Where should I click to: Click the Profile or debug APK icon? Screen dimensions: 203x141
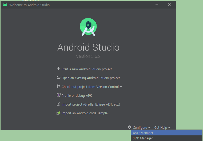pos(58,95)
